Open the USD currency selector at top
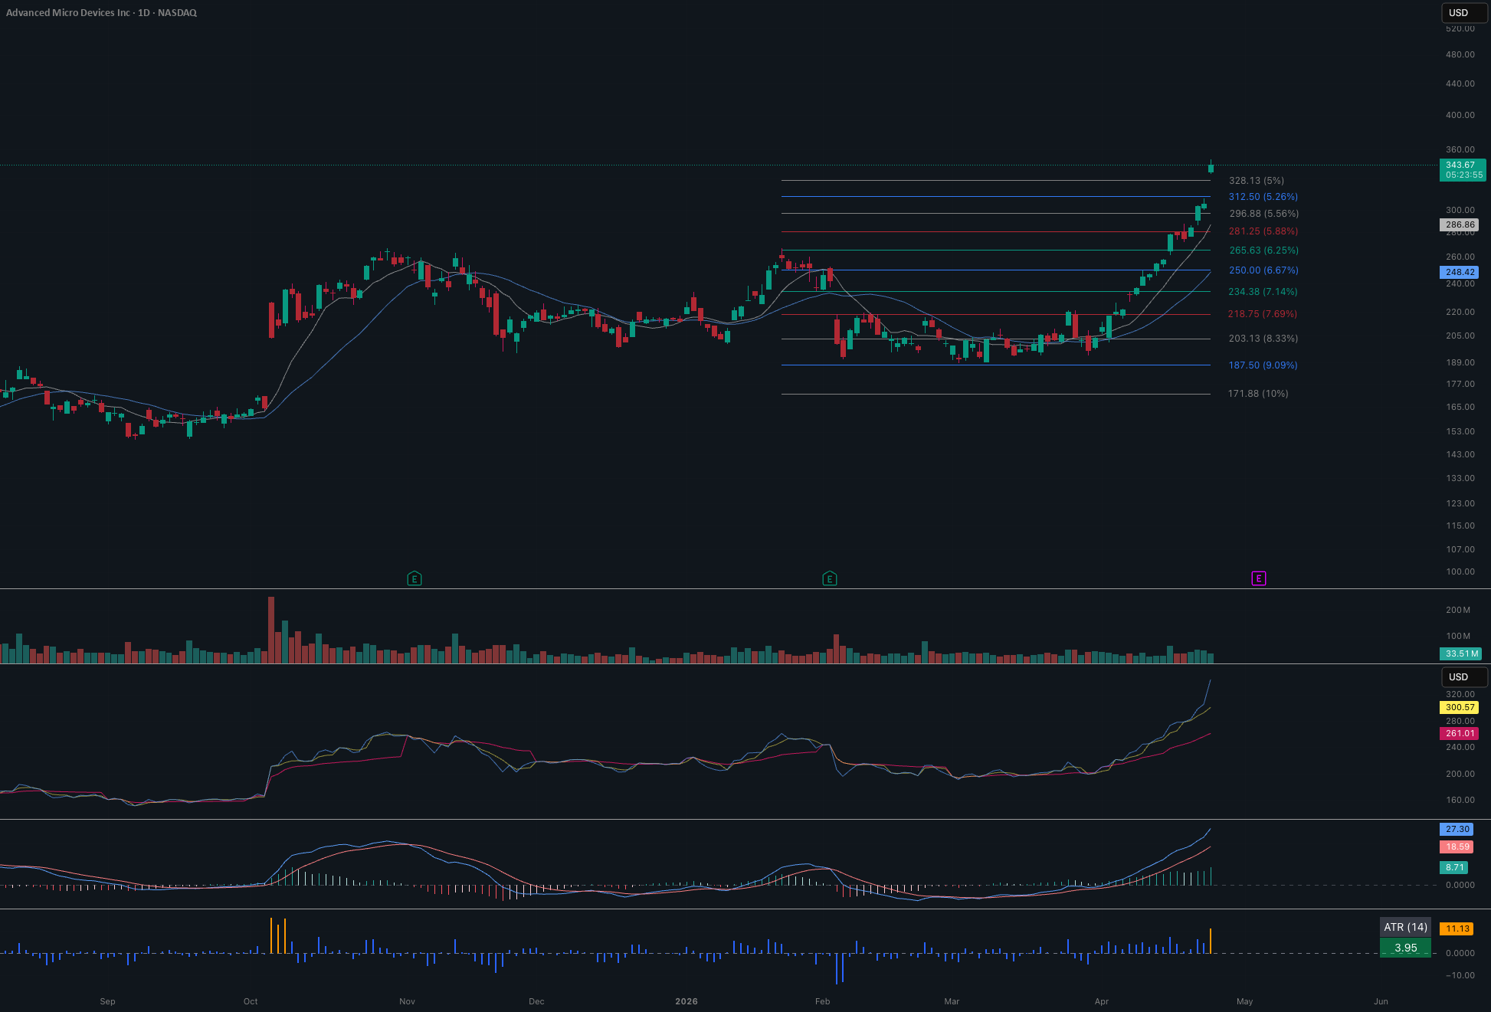This screenshot has width=1491, height=1012. [x=1463, y=13]
